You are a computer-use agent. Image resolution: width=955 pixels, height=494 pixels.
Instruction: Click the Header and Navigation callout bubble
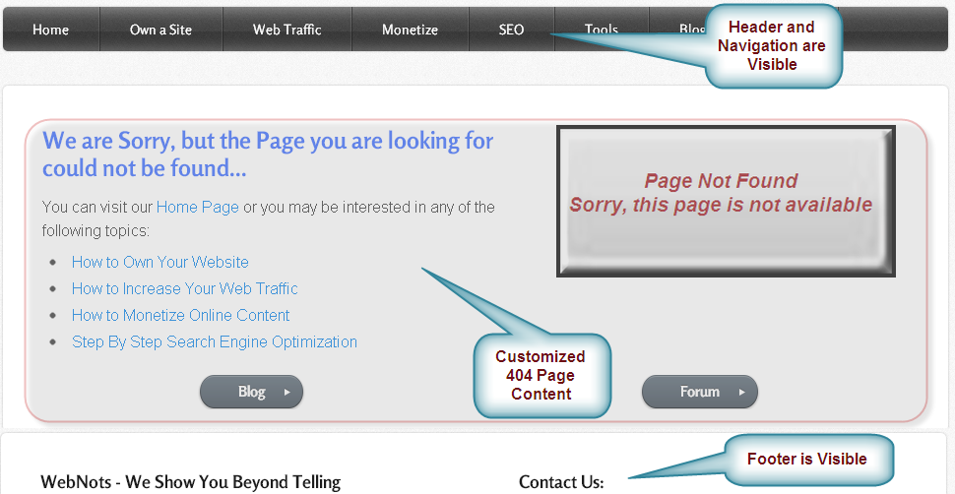772,46
